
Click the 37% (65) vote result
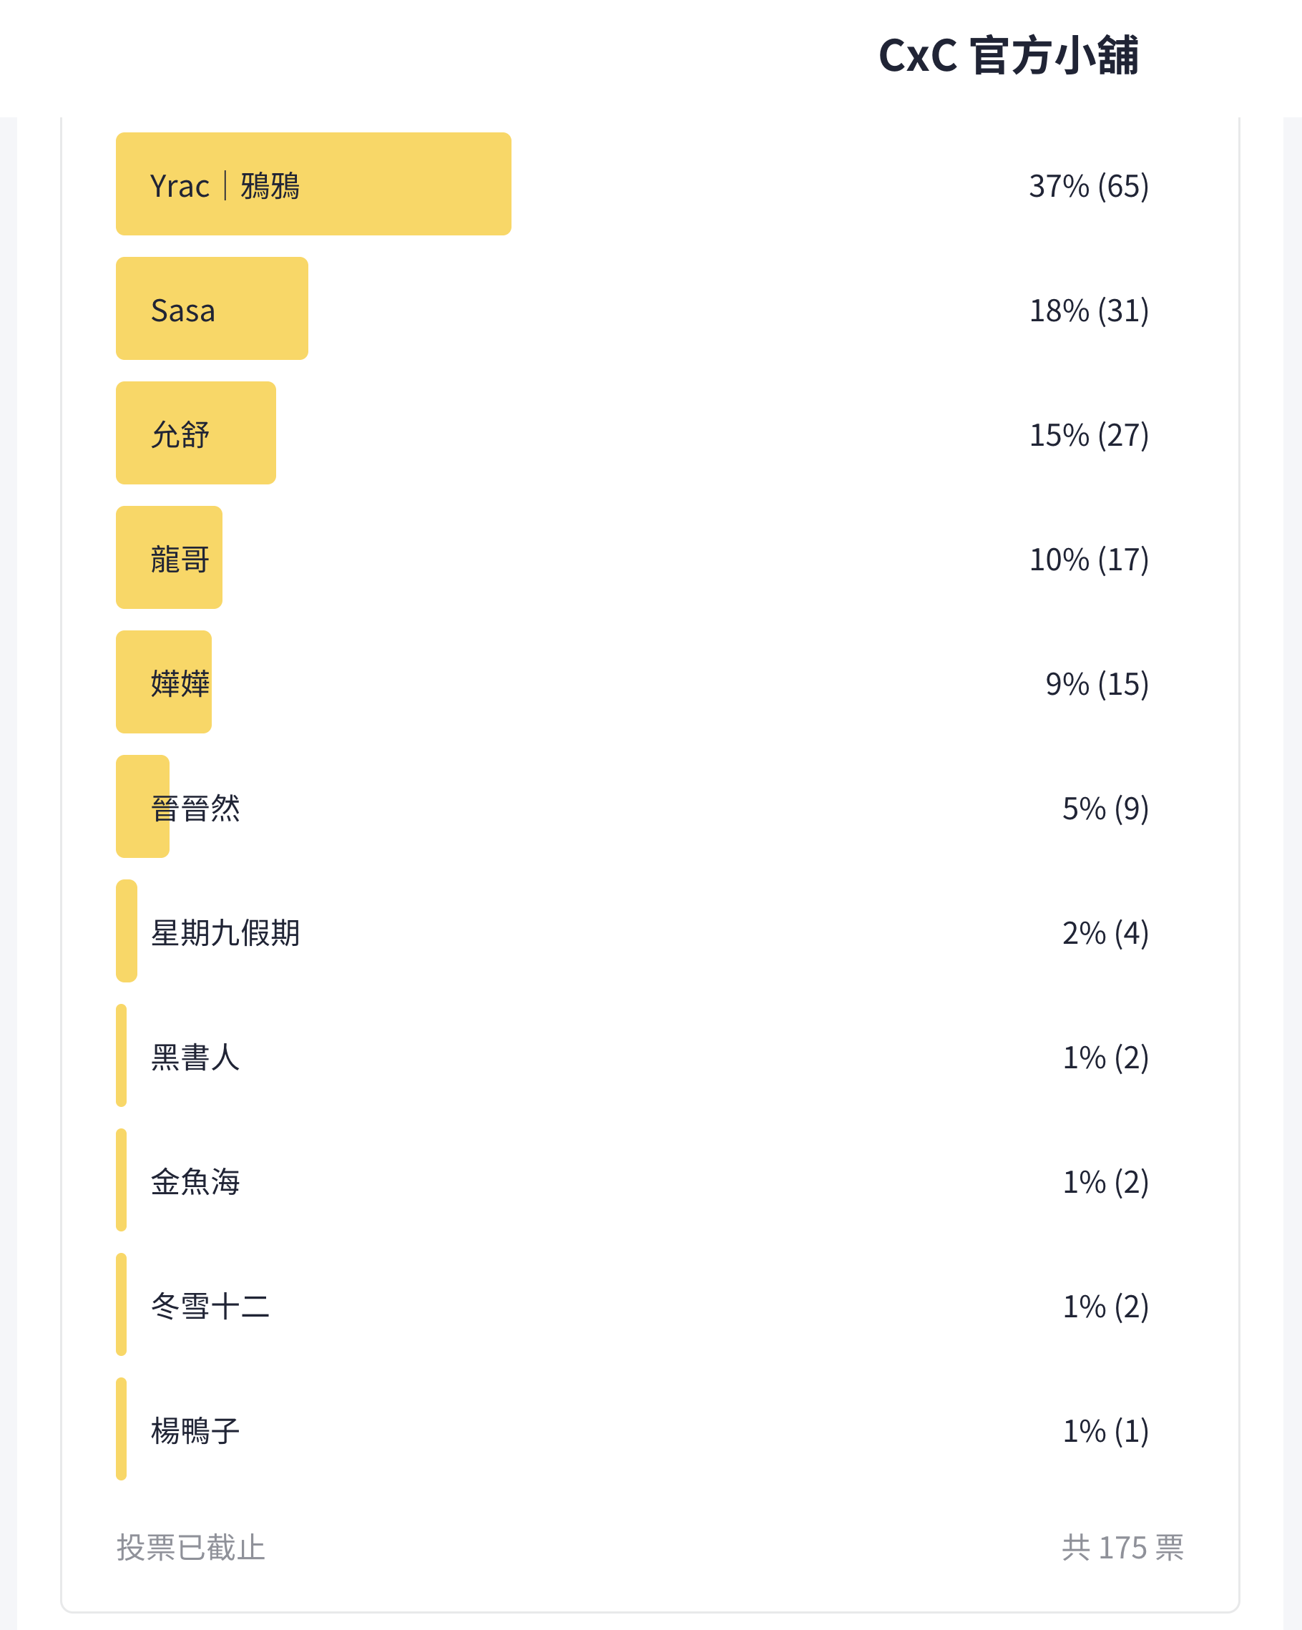(x=1089, y=186)
